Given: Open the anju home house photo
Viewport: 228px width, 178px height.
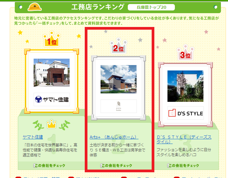Looking at the screenshot, I should pyautogui.click(x=118, y=79).
